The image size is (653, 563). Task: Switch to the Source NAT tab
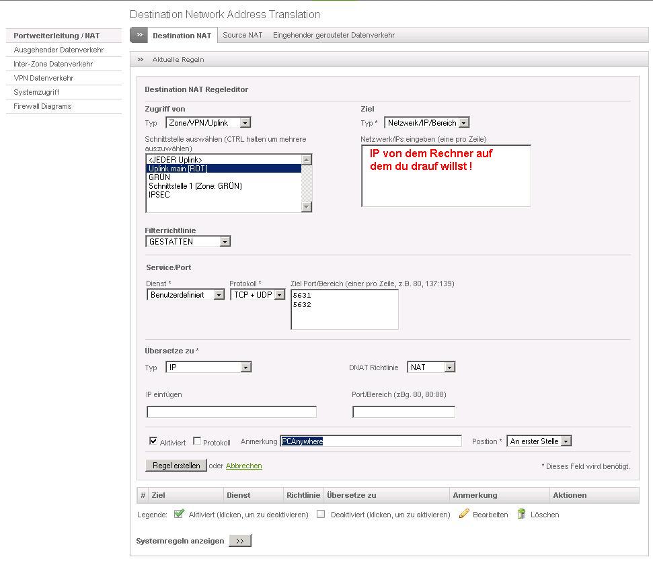click(x=243, y=35)
